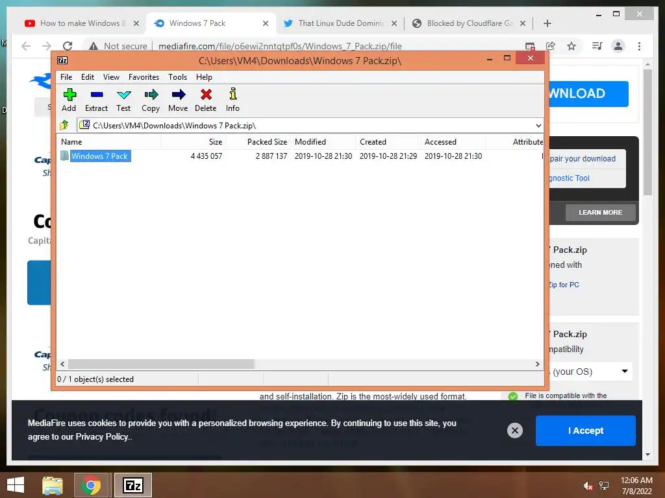665x498 pixels.
Task: Open the File menu in 7-Zip
Action: (66, 77)
